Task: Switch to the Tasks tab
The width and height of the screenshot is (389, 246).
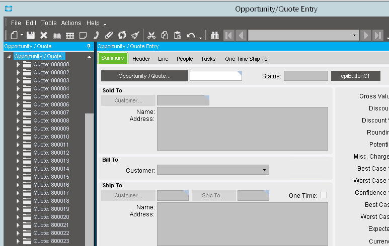Action: coord(208,59)
